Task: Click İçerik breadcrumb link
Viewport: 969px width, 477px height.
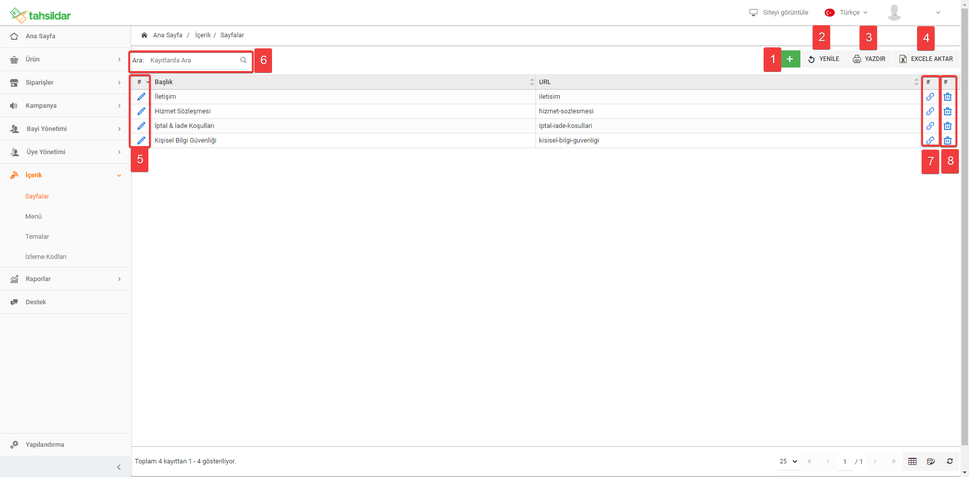Action: click(203, 35)
